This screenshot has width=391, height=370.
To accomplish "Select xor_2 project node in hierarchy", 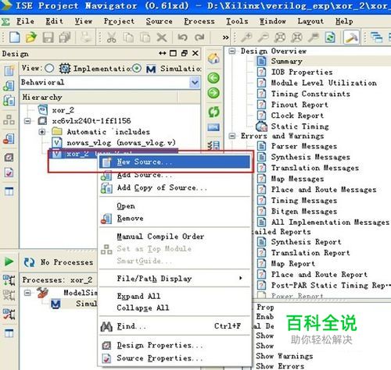I will [x=63, y=110].
